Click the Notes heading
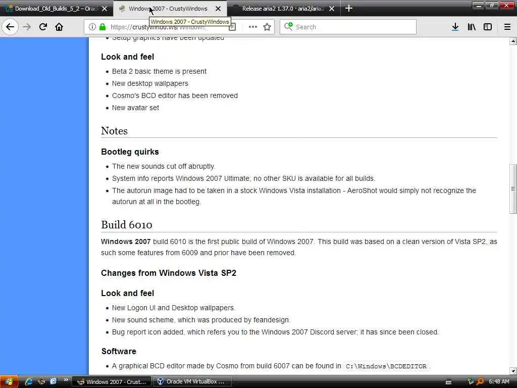 click(x=114, y=131)
